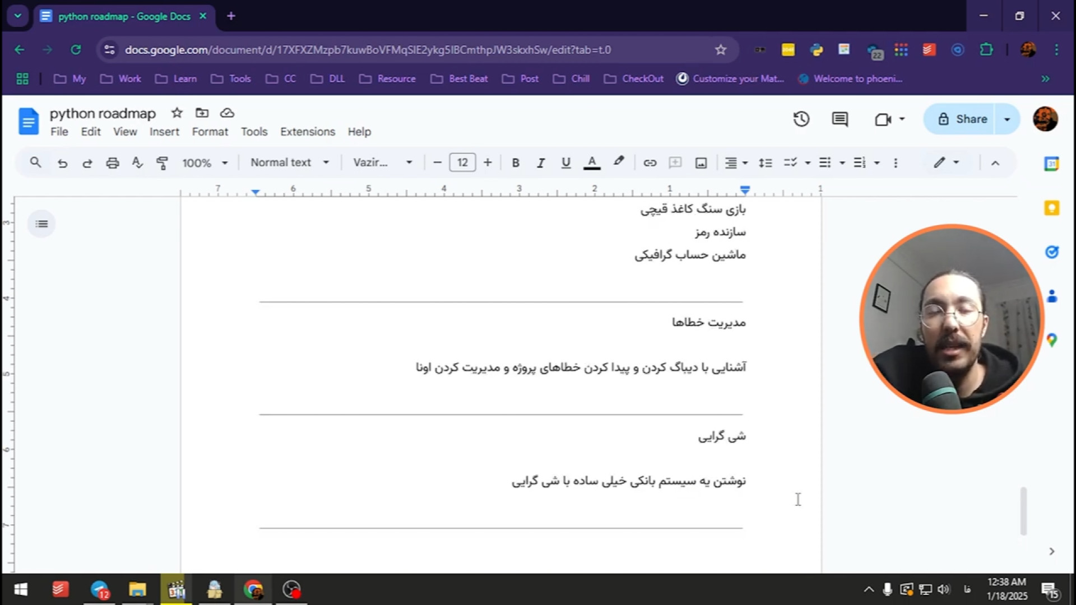Image resolution: width=1076 pixels, height=605 pixels.
Task: Open Contacts side panel
Action: click(x=1051, y=296)
